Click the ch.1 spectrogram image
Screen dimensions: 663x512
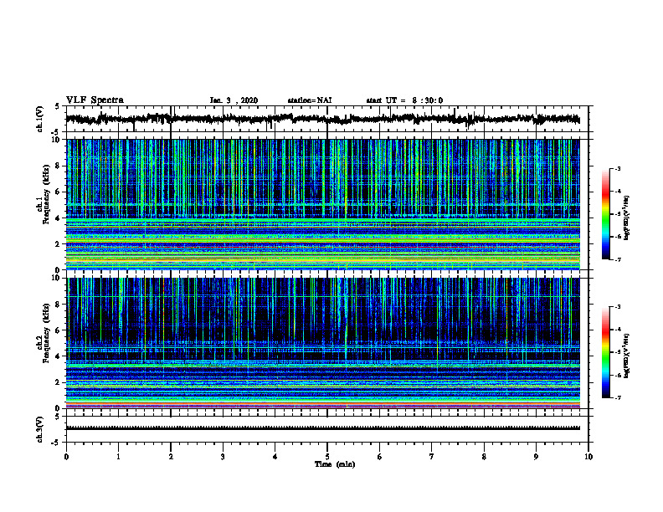coord(323,204)
